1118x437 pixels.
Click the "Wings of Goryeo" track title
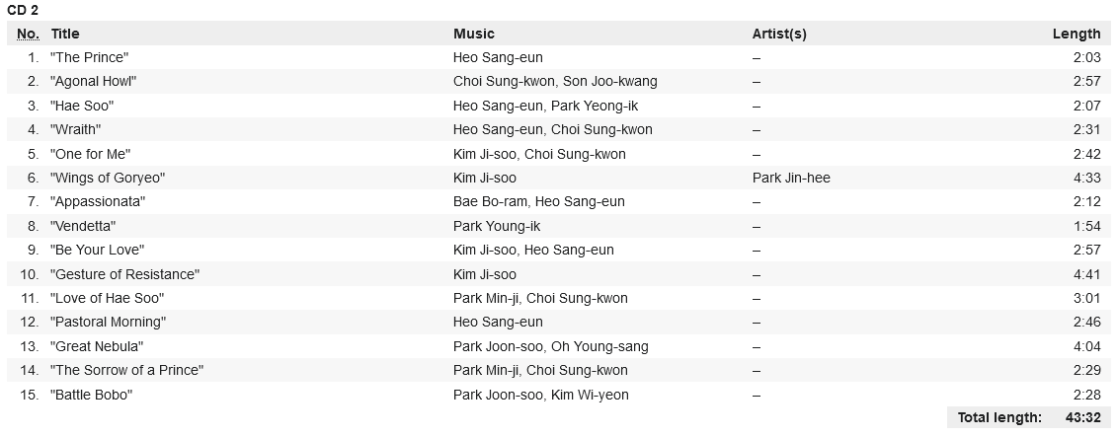point(108,178)
